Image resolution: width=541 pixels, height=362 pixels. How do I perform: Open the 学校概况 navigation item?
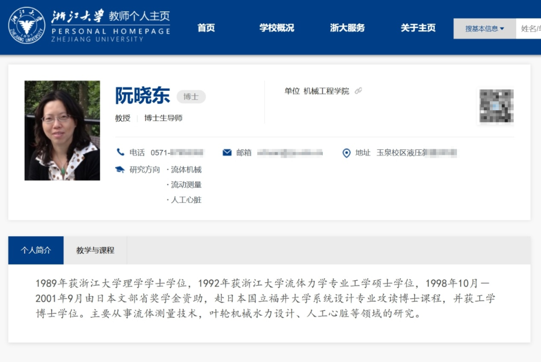tap(276, 28)
